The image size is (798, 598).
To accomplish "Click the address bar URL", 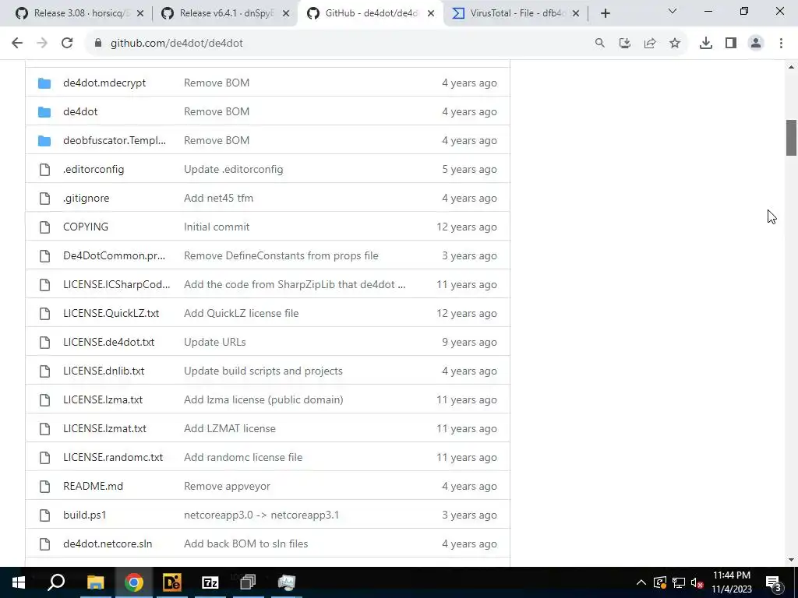I will [x=177, y=44].
